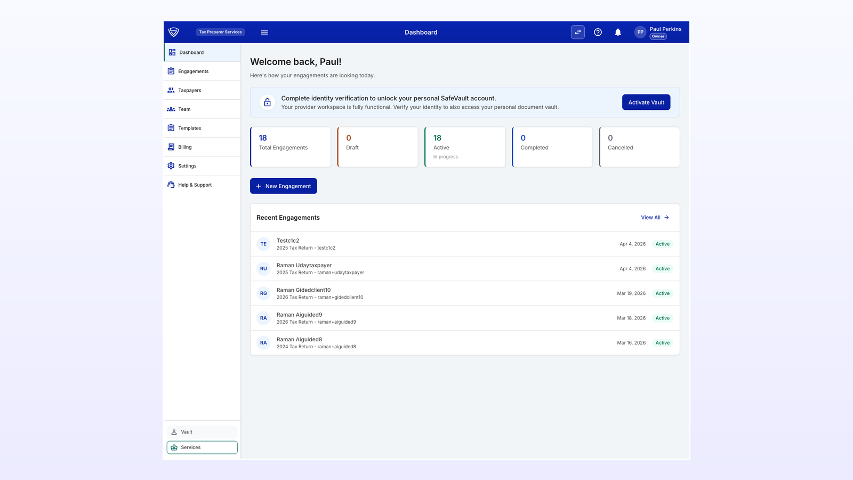Open Dashboard in the sidebar

(x=202, y=52)
